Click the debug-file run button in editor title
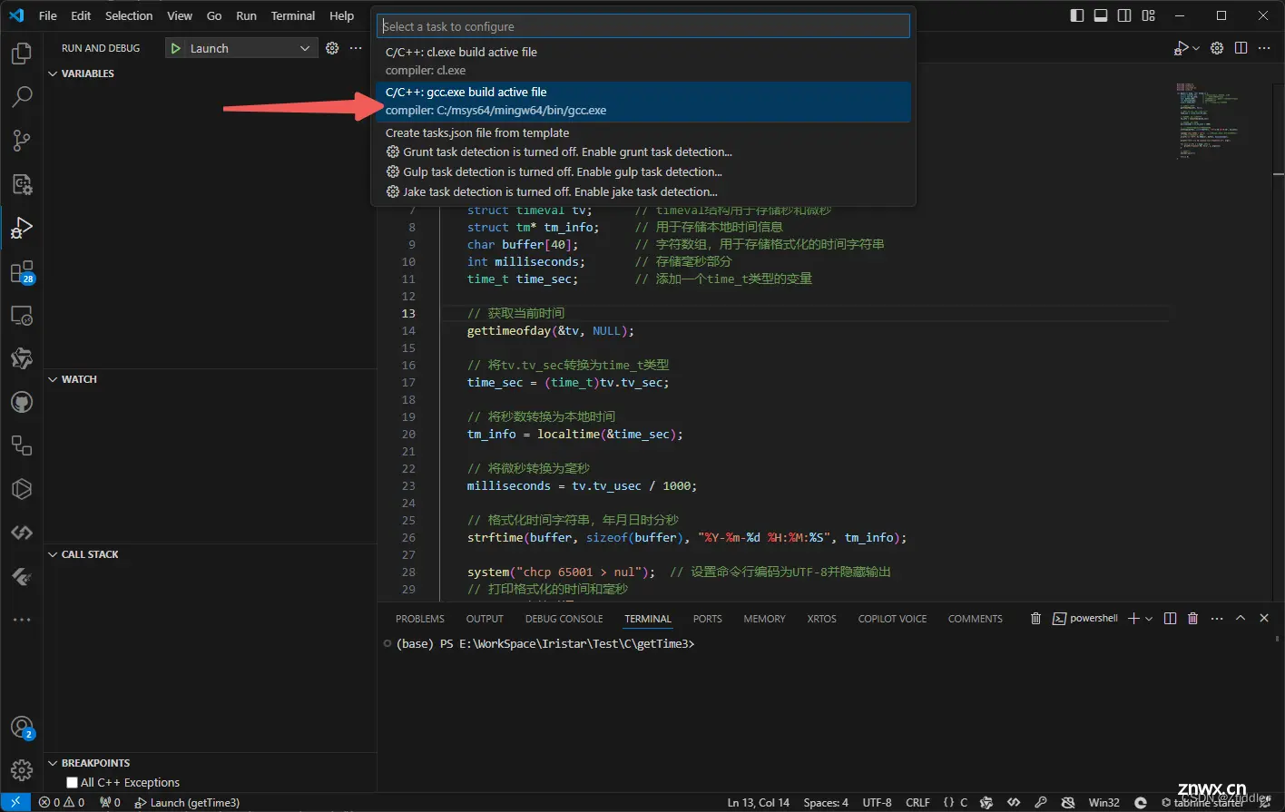Screen dimensions: 1285x812 tap(1181, 48)
